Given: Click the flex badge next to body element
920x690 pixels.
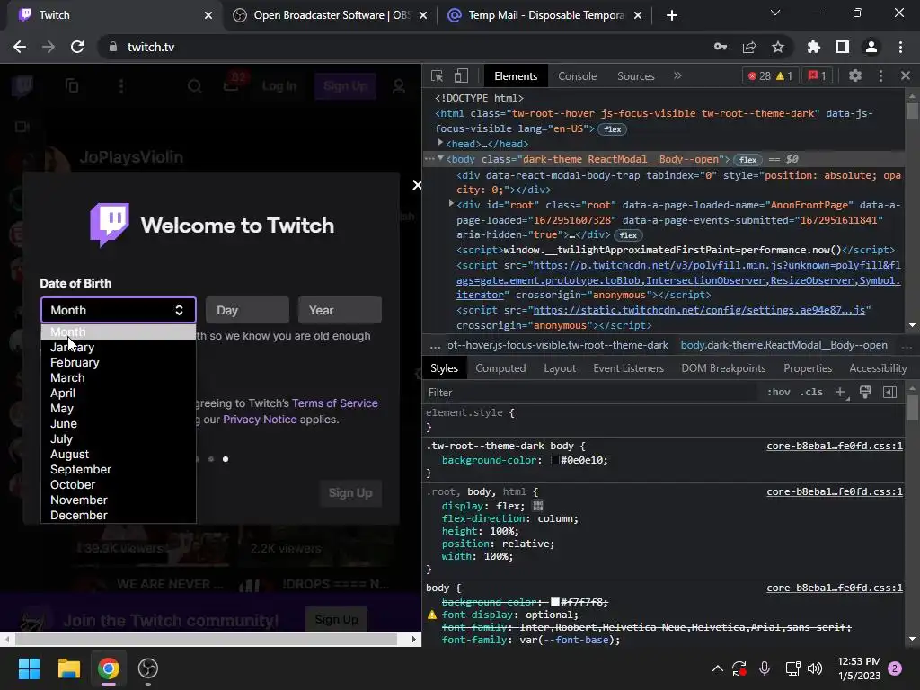Looking at the screenshot, I should (747, 160).
